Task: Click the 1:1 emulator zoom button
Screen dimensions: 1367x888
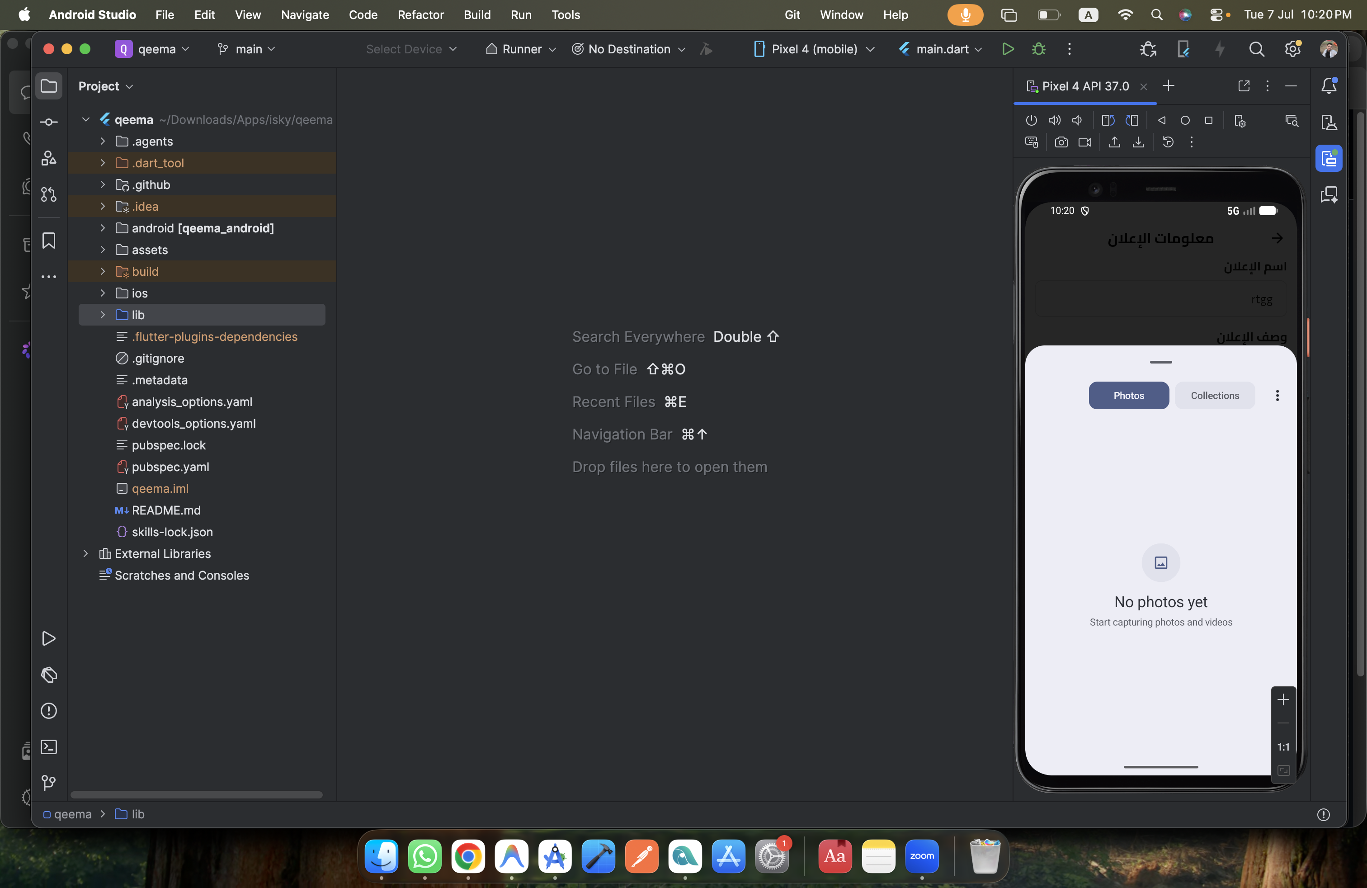Action: click(x=1282, y=746)
